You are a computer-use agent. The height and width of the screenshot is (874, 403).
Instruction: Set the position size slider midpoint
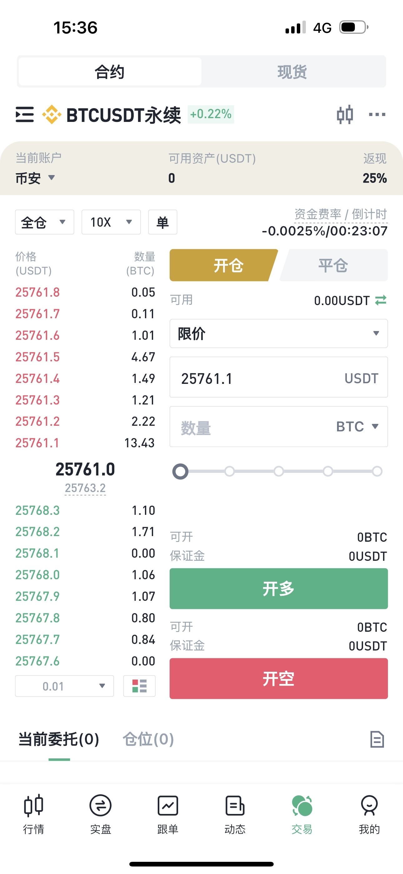(278, 471)
